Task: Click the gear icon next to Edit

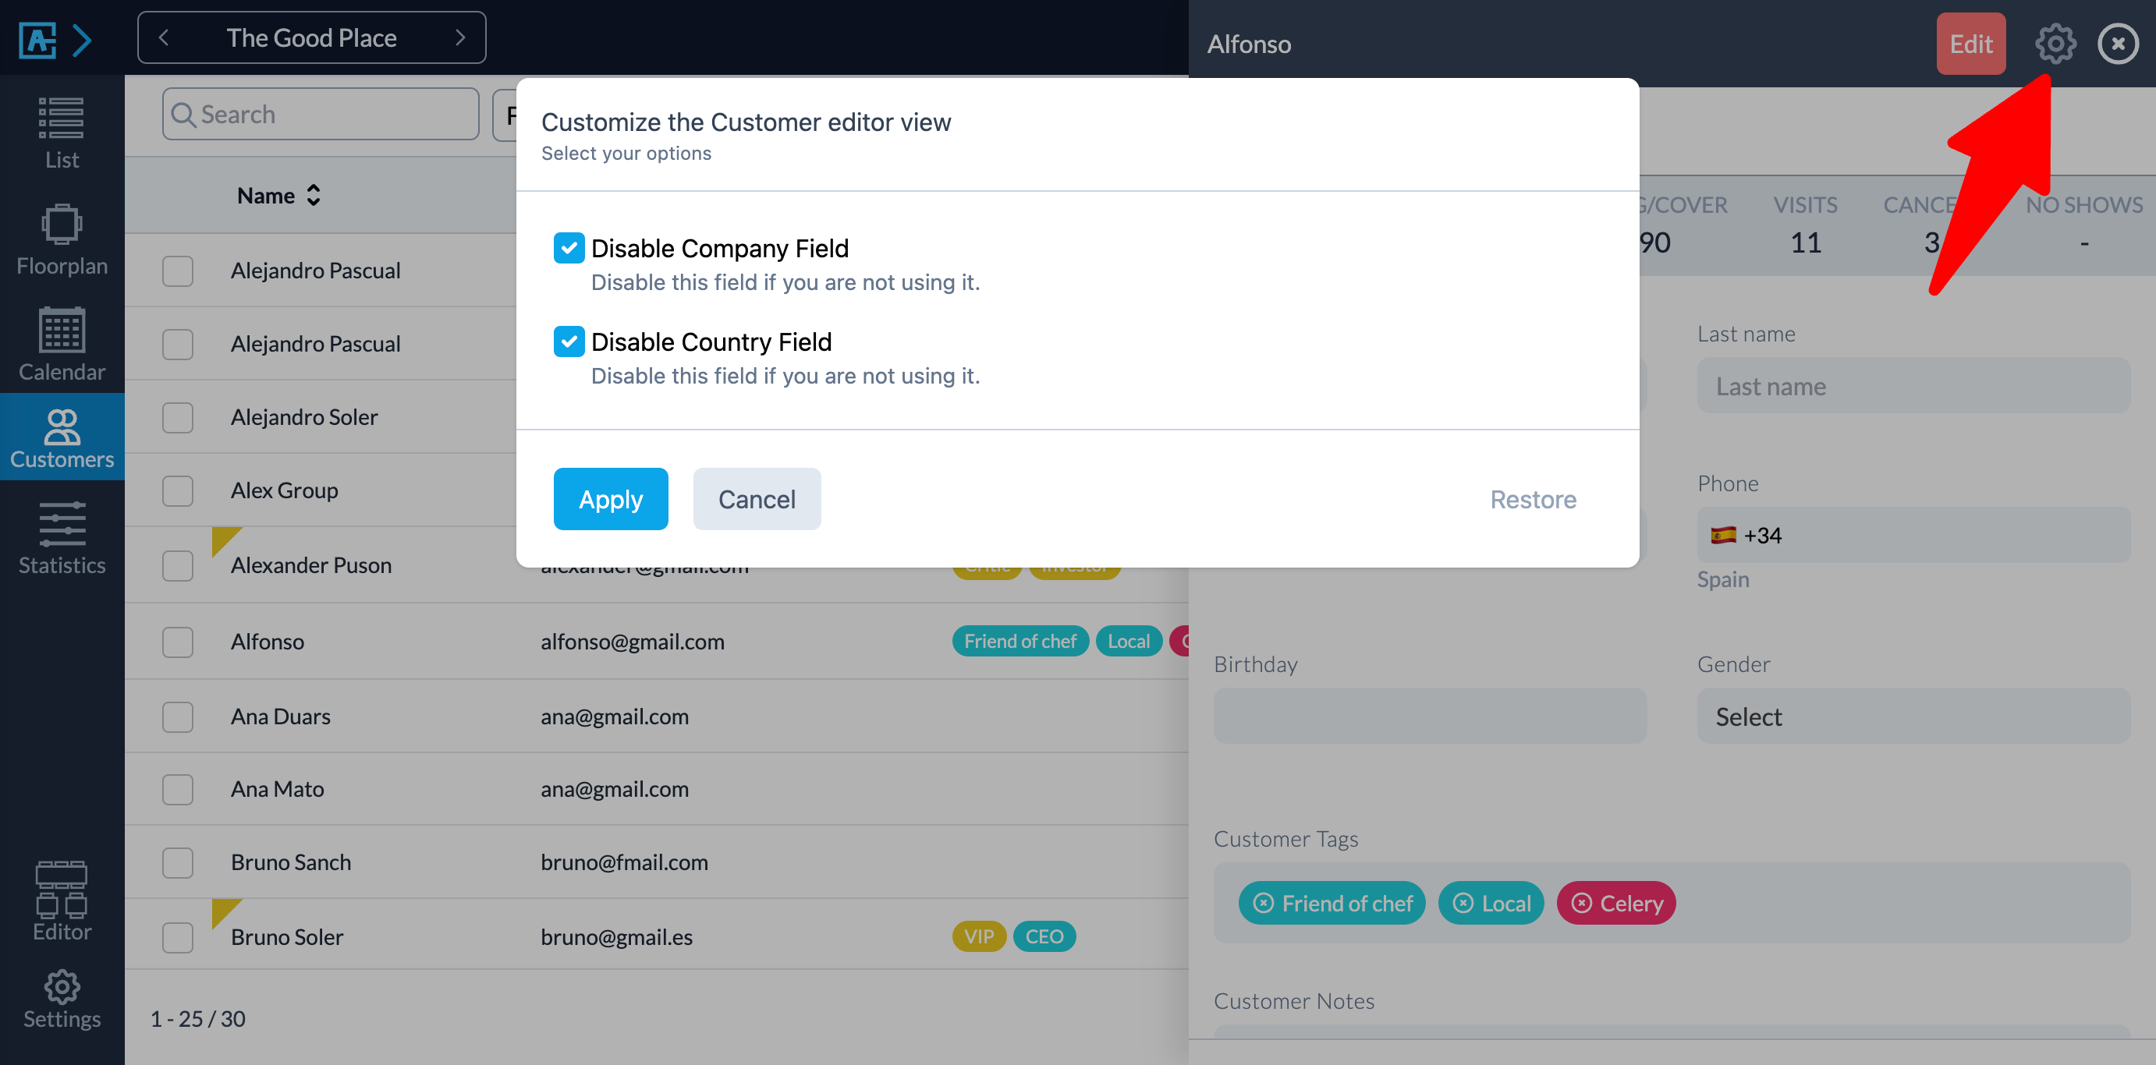Action: click(x=2055, y=44)
